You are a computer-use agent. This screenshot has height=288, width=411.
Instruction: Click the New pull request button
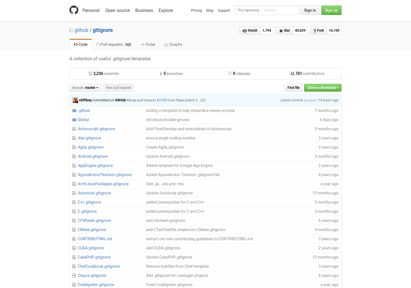pos(119,88)
